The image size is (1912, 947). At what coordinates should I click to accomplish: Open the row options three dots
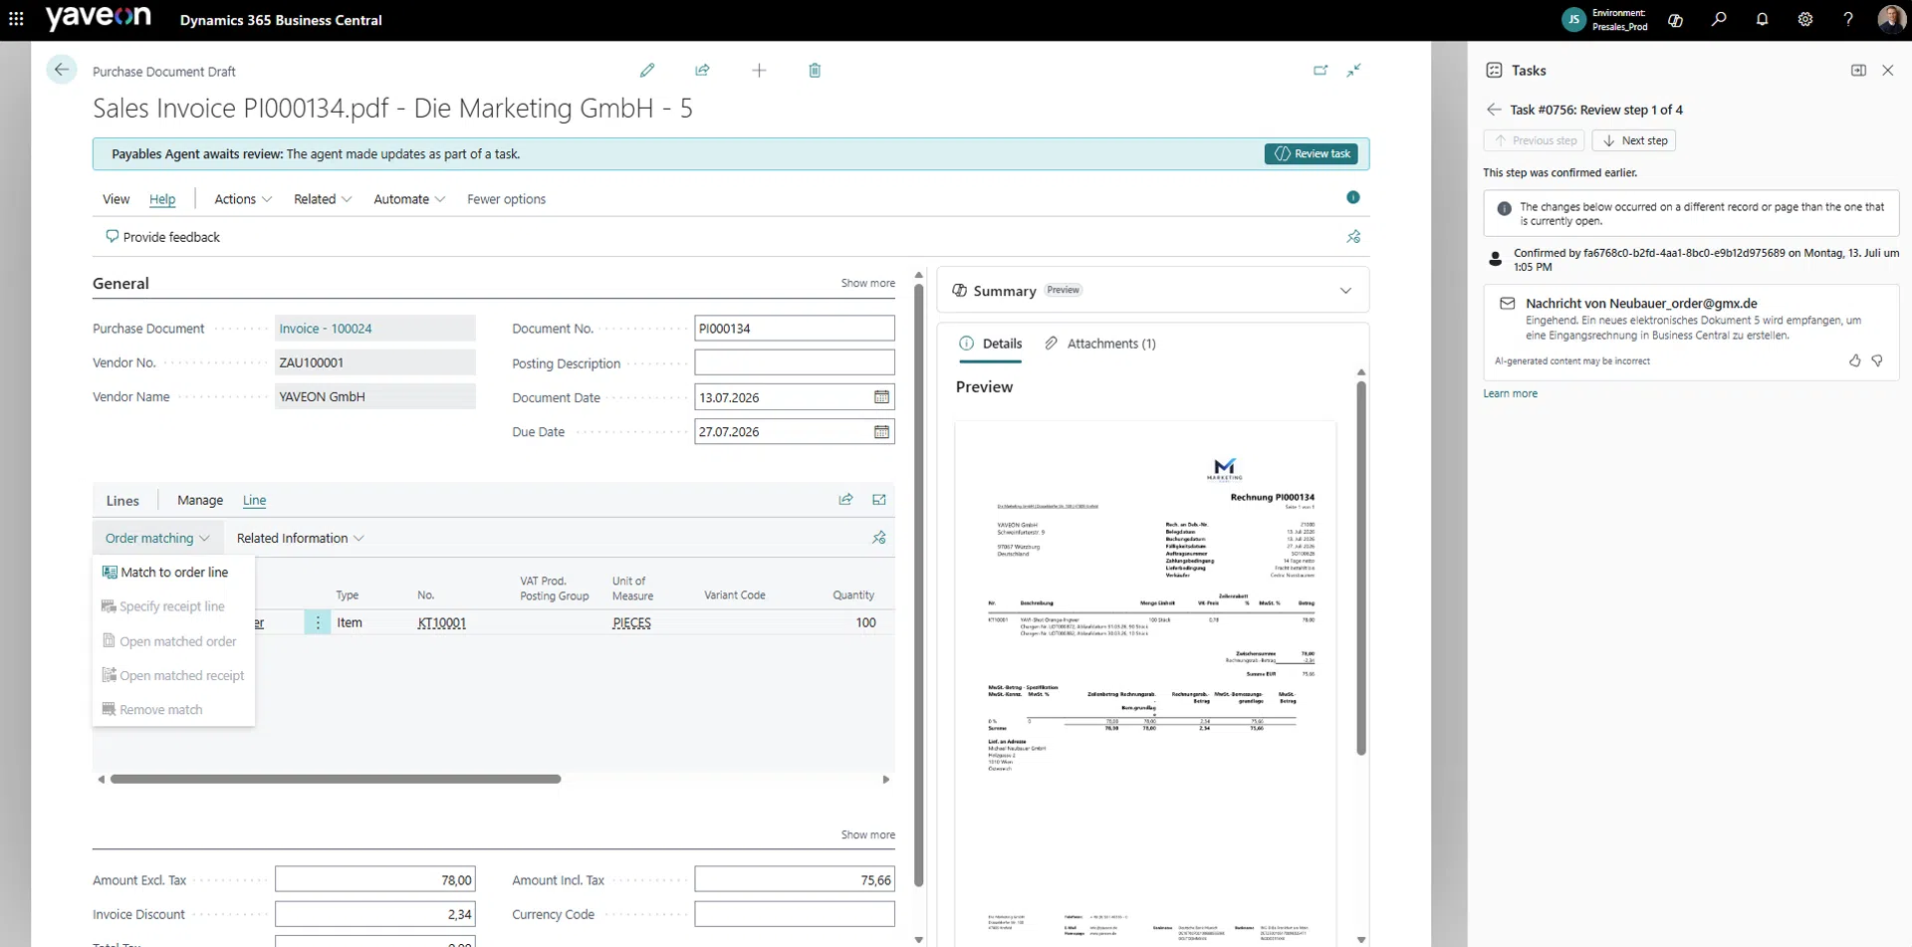pos(318,622)
